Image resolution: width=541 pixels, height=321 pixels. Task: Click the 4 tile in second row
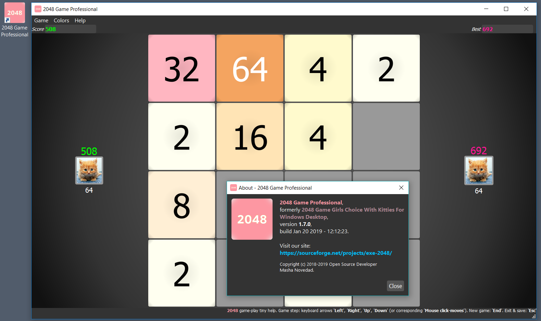(318, 136)
